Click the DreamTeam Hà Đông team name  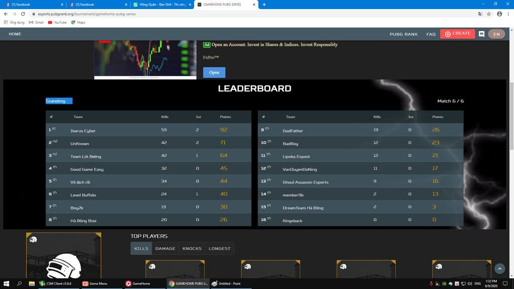303,208
